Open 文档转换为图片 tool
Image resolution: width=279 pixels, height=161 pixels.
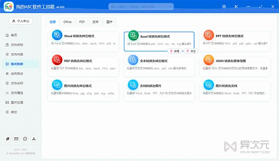tap(159, 91)
